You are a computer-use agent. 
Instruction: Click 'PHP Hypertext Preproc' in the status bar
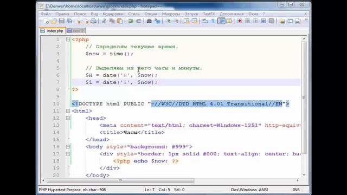[x=60, y=190]
